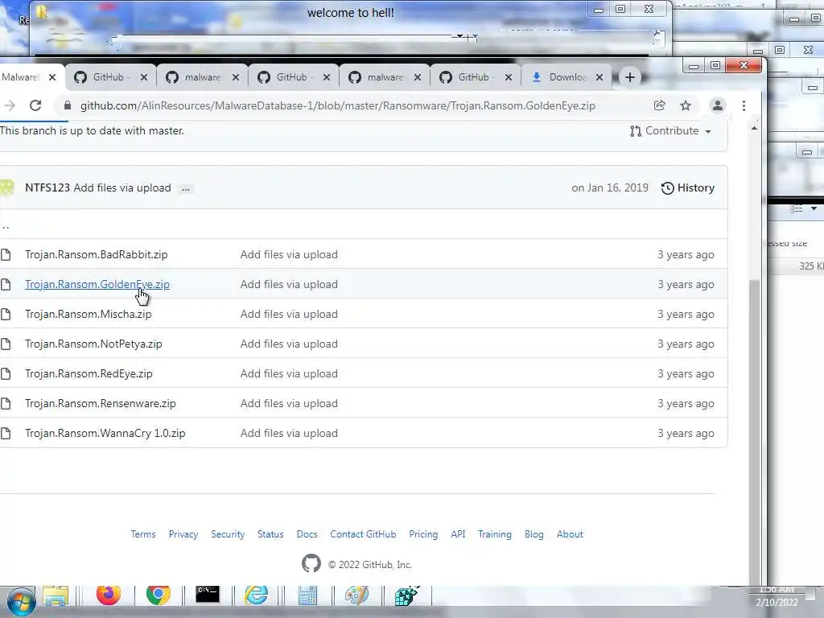Image resolution: width=824 pixels, height=618 pixels.
Task: Open commit message in the NotPetya.zip row
Action: (289, 344)
